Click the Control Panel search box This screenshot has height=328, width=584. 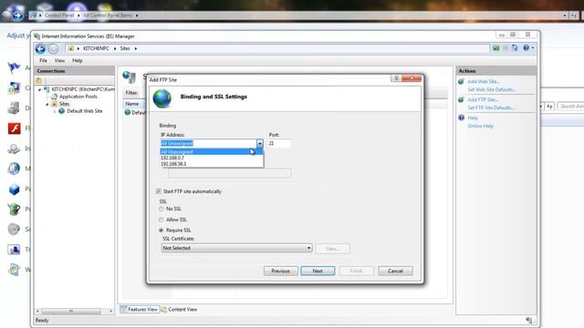570,107
